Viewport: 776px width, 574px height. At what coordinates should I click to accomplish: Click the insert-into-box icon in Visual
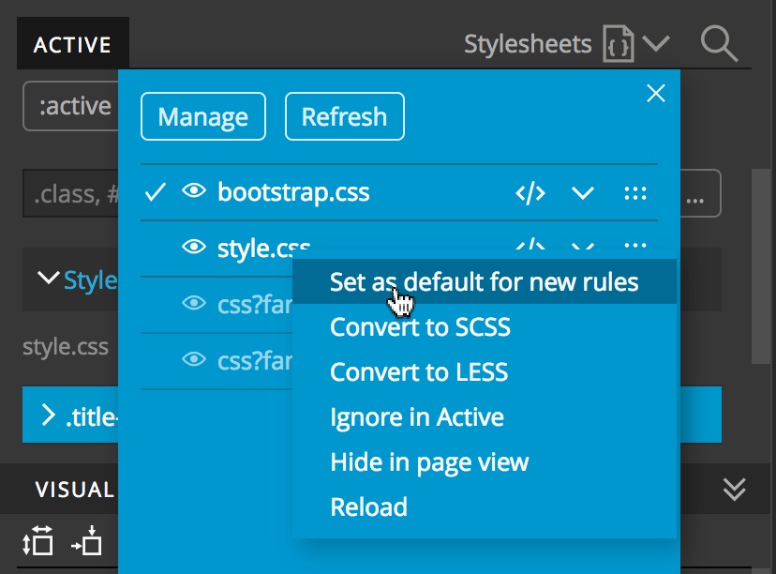pos(86,541)
